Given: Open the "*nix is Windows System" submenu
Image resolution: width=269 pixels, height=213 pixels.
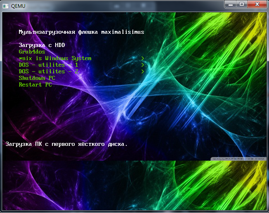Looking at the screenshot, I should (x=55, y=59).
